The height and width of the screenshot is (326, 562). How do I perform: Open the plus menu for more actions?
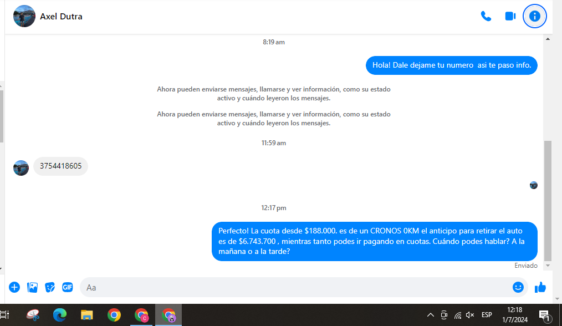[14, 287]
